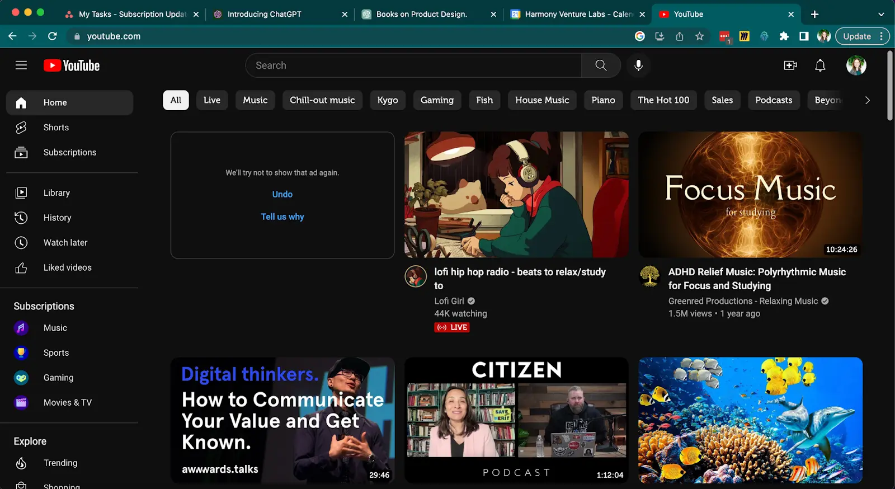Click Tell us why link
This screenshot has height=489, width=895.
point(282,217)
